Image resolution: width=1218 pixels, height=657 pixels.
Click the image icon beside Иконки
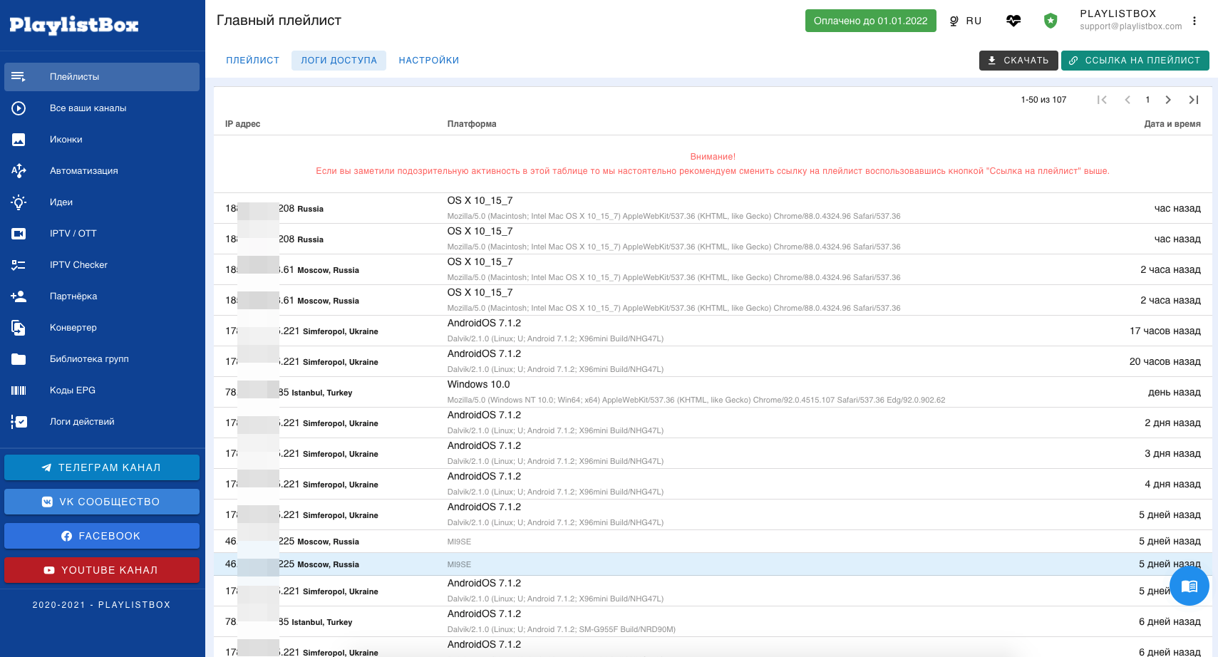pos(19,140)
